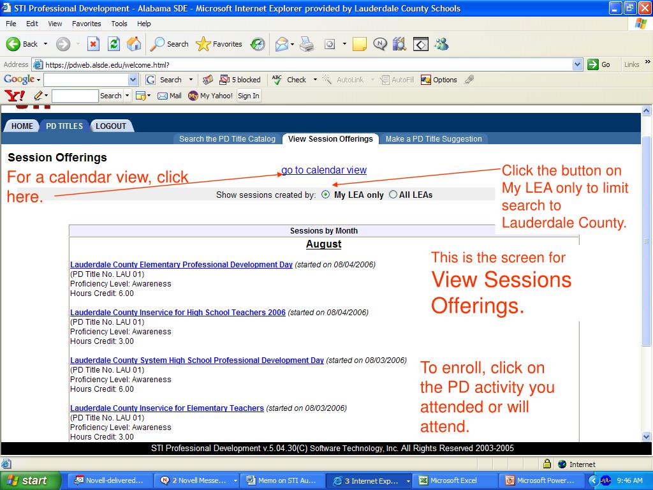Viewport: 653px width, 490px height.
Task: Switch to the HOME tab
Action: [x=22, y=126]
